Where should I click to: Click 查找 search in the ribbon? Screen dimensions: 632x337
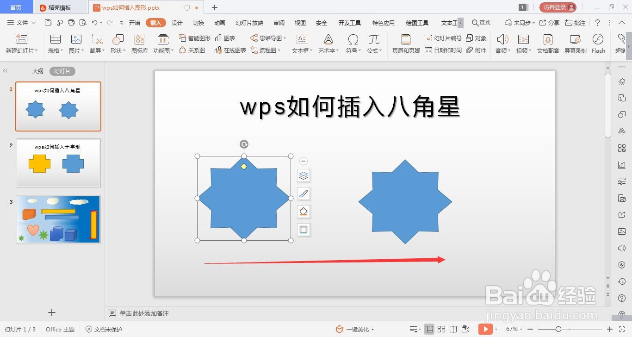coord(481,23)
